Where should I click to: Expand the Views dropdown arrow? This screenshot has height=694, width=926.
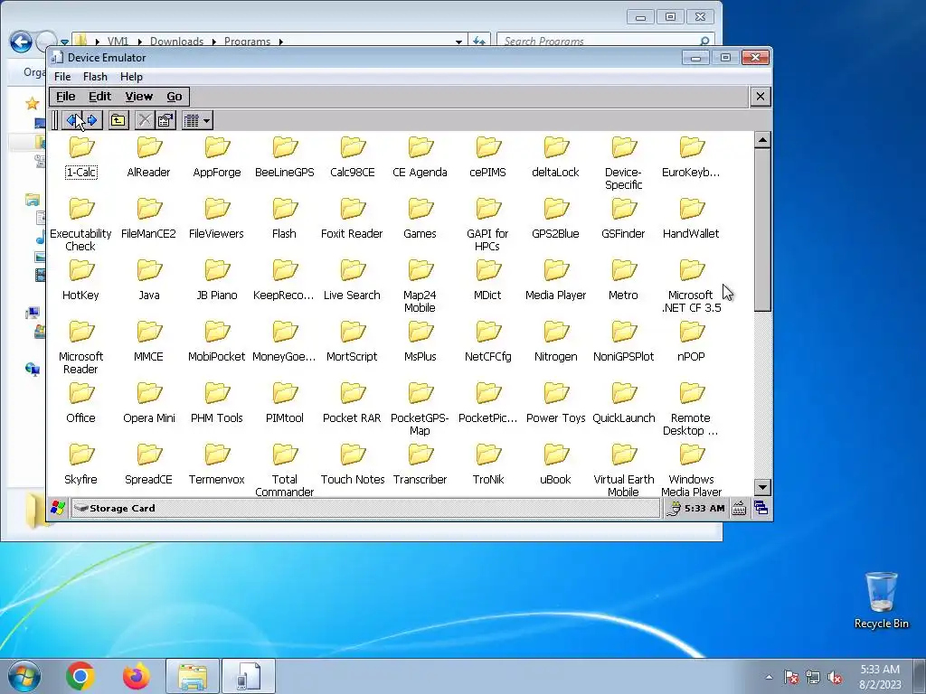(x=206, y=121)
